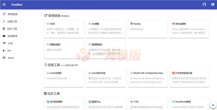217x110 pixels.
Task: Click the Linux命令大全 favicon icon
Action: [90, 73]
